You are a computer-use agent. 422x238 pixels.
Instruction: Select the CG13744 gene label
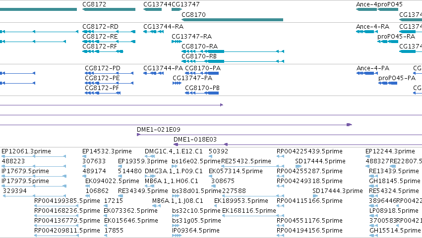coord(157,4)
